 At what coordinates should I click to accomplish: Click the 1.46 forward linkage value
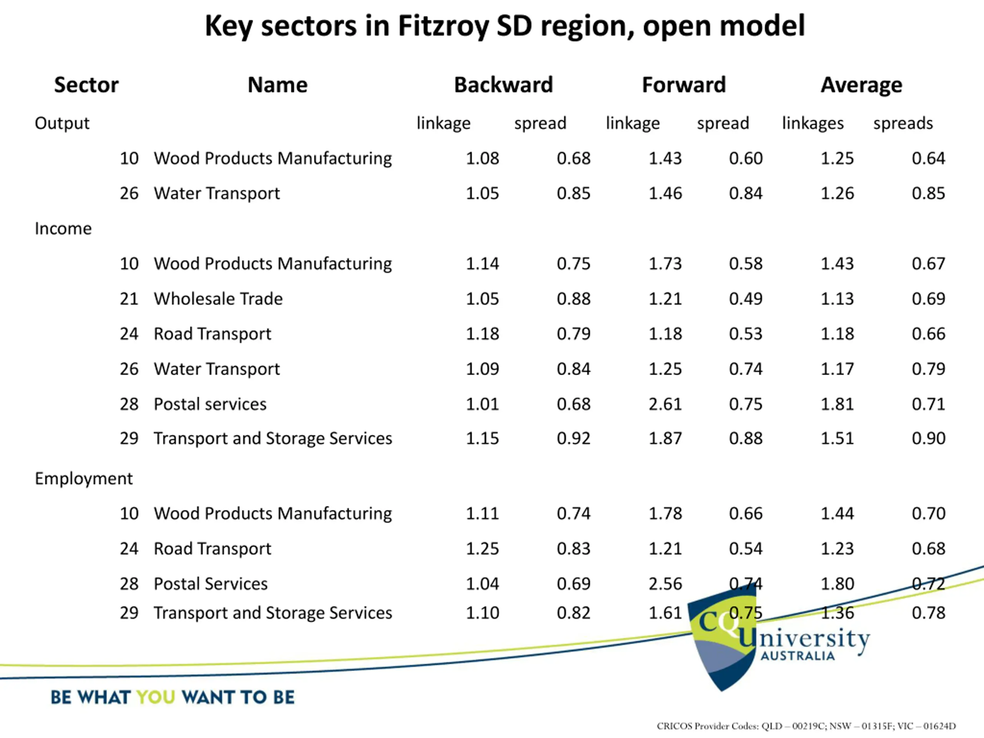(x=665, y=193)
